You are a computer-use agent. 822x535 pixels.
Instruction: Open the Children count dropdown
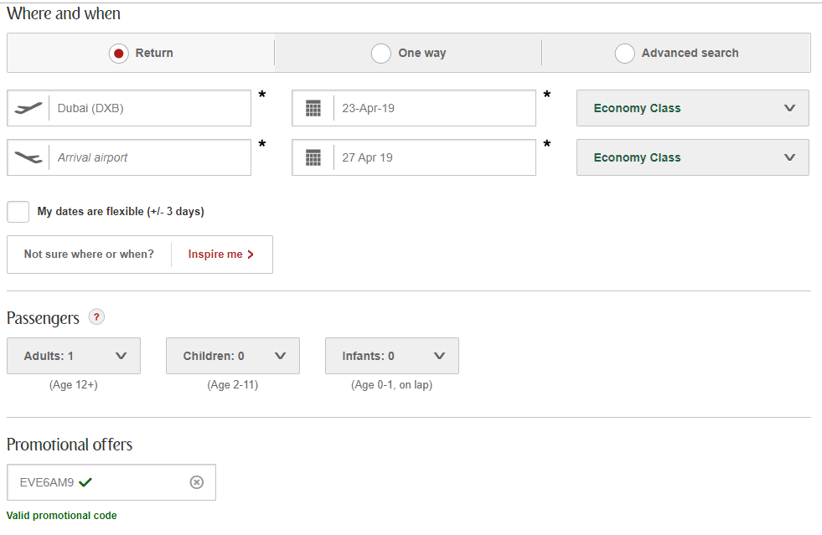tap(233, 356)
